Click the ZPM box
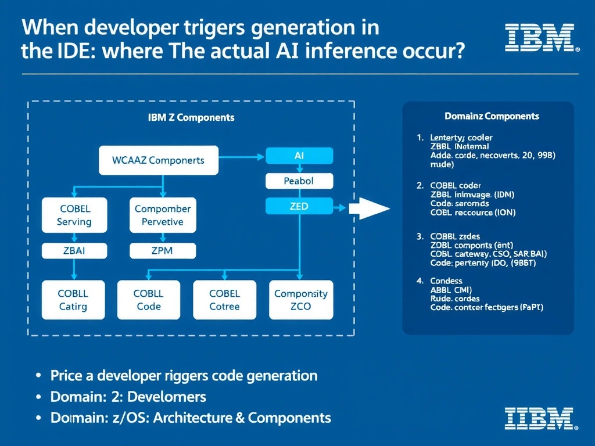Viewport: 595px width, 446px height. pyautogui.click(x=163, y=251)
